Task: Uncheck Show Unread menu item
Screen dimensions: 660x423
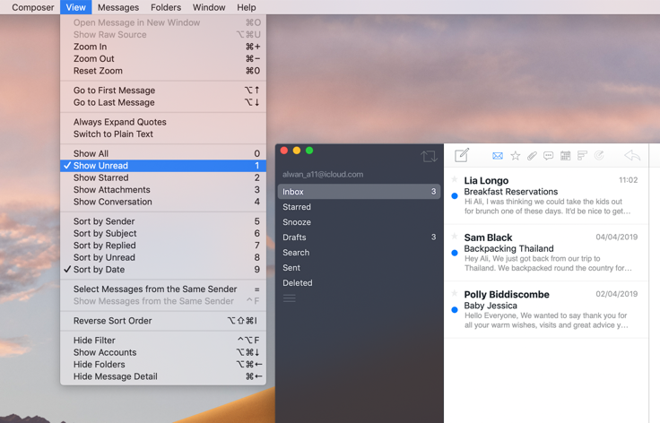Action: click(x=163, y=166)
